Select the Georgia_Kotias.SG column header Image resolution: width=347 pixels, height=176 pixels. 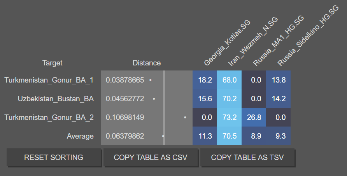pos(227,43)
